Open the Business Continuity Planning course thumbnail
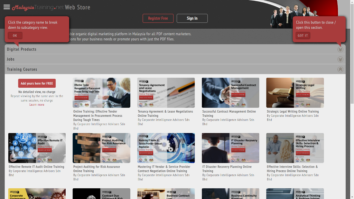 tap(231, 193)
